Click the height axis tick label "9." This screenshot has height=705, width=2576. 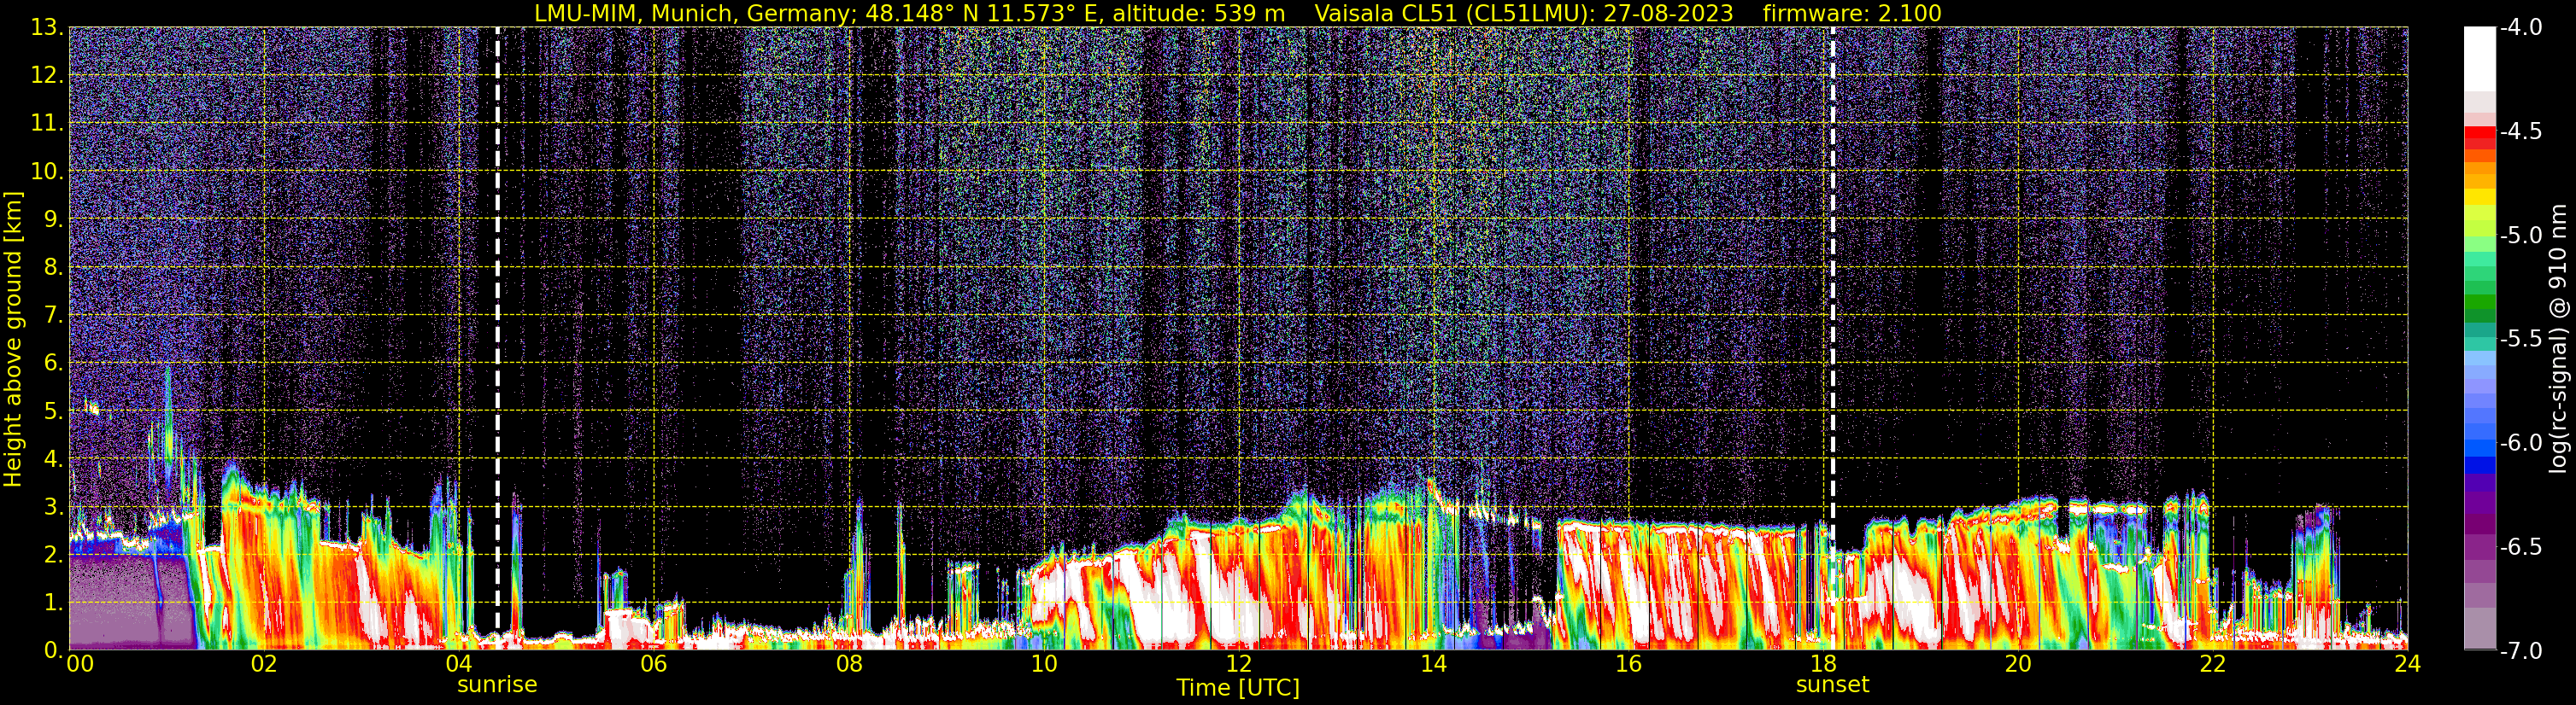click(53, 218)
